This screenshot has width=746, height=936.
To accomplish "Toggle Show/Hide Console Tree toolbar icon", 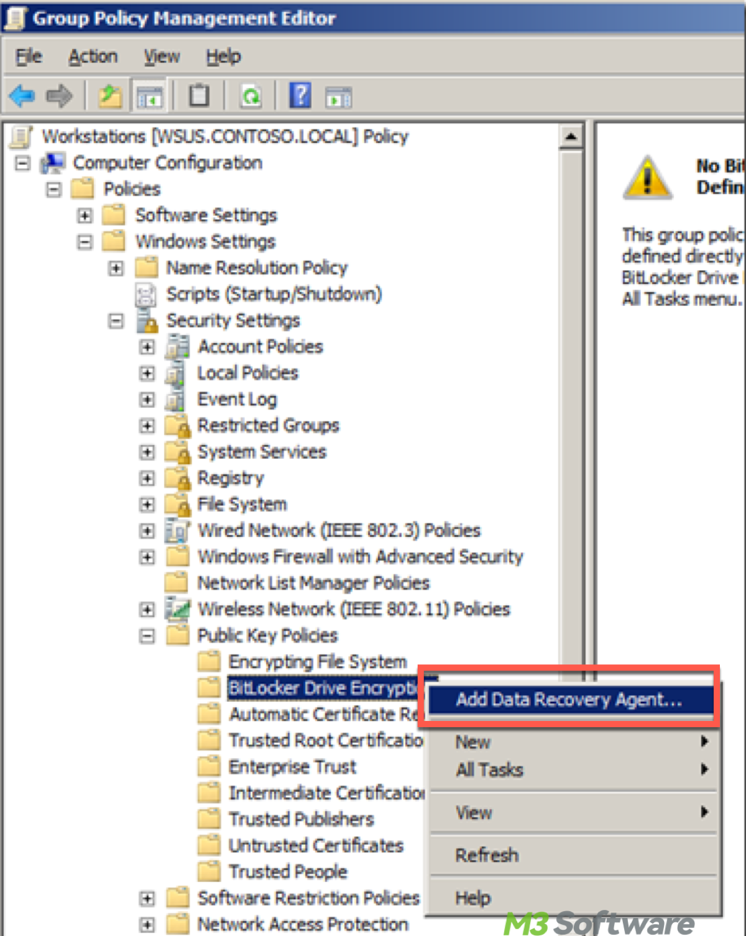I will click(149, 97).
